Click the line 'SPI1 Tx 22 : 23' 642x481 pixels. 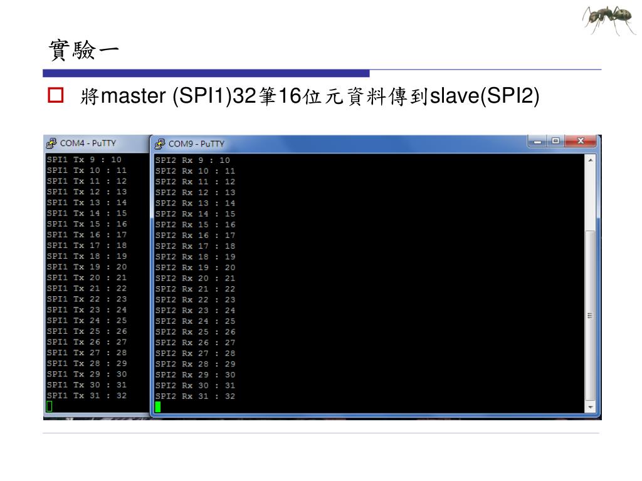pyautogui.click(x=87, y=299)
